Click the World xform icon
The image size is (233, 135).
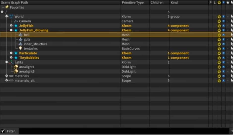[x=11, y=16]
